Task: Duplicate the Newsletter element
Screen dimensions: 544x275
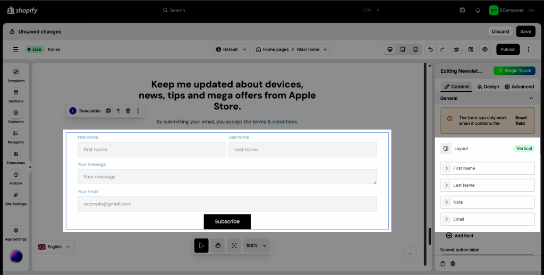Action: coord(108,111)
